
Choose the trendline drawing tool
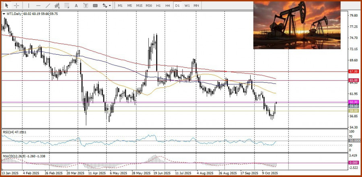48,6
